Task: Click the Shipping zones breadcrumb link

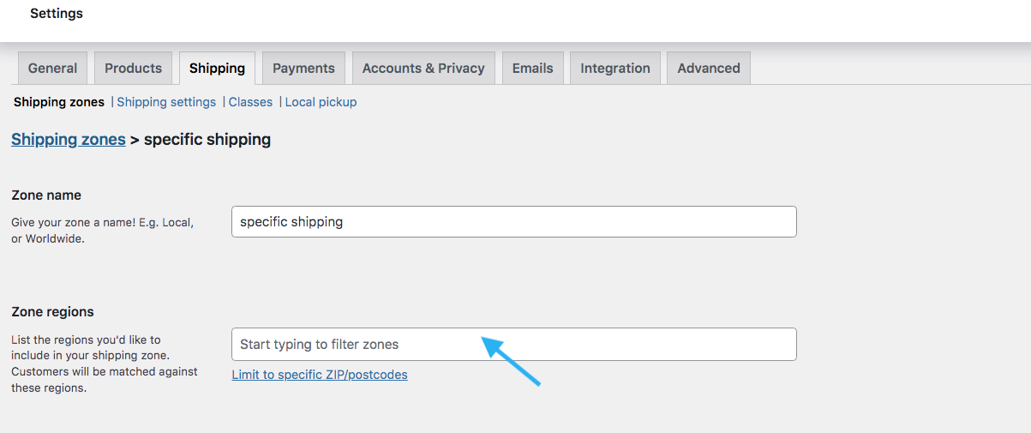Action: 69,139
